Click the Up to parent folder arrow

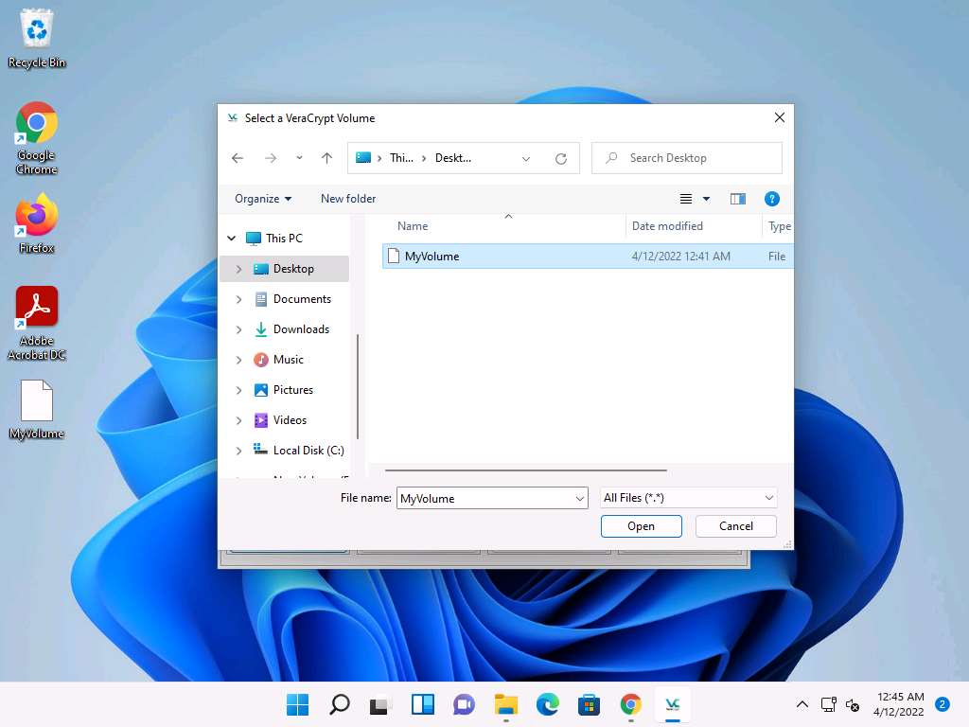(326, 158)
